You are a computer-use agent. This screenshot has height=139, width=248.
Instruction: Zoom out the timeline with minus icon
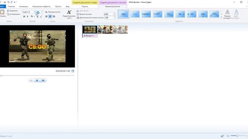tap(228, 136)
